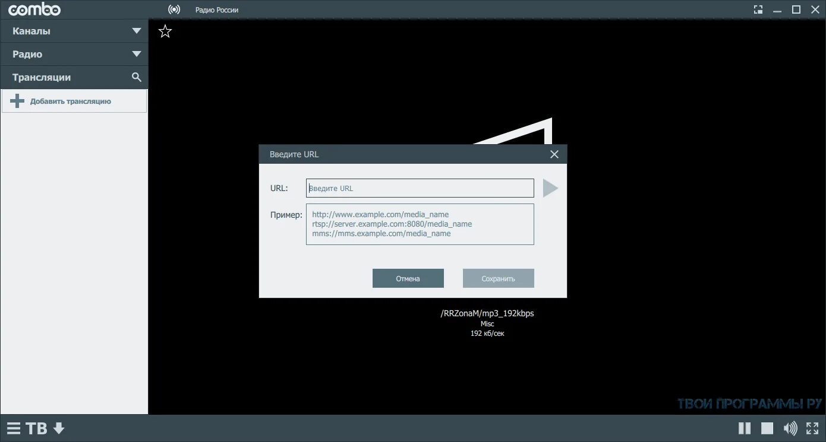Mute the volume with the speaker icon
Screen dimensions: 826x442
[789, 428]
